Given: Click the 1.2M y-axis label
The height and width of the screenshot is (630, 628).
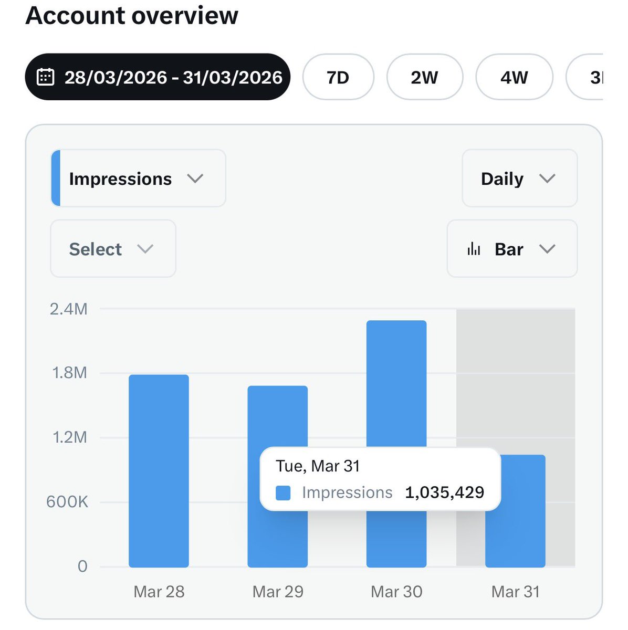Looking at the screenshot, I should 70,437.
